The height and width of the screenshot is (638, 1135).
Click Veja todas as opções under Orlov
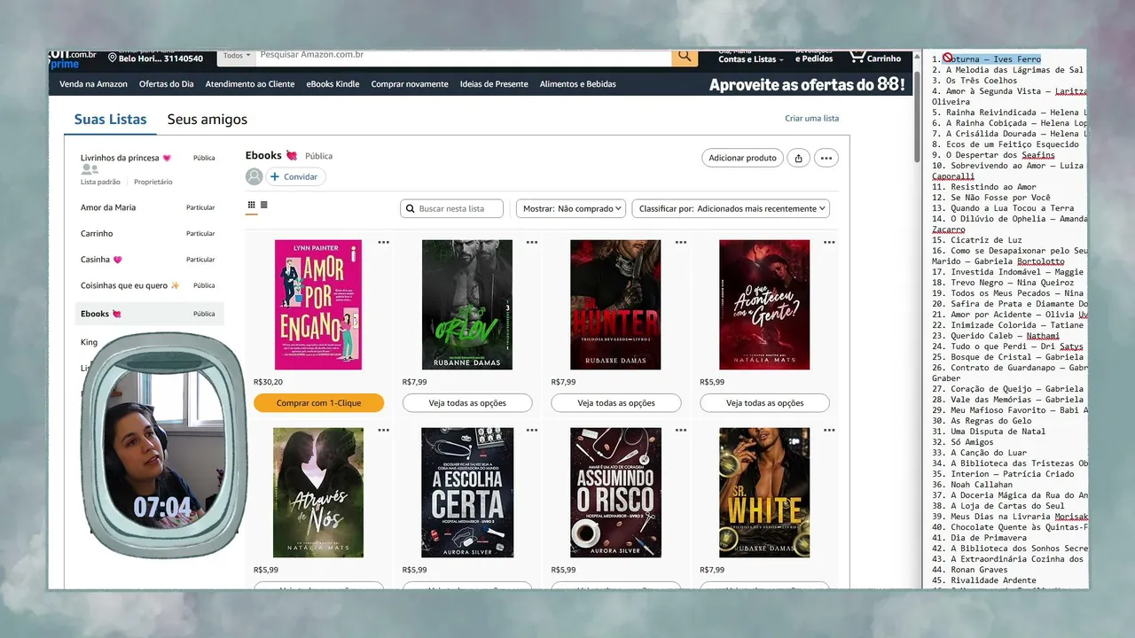(467, 403)
